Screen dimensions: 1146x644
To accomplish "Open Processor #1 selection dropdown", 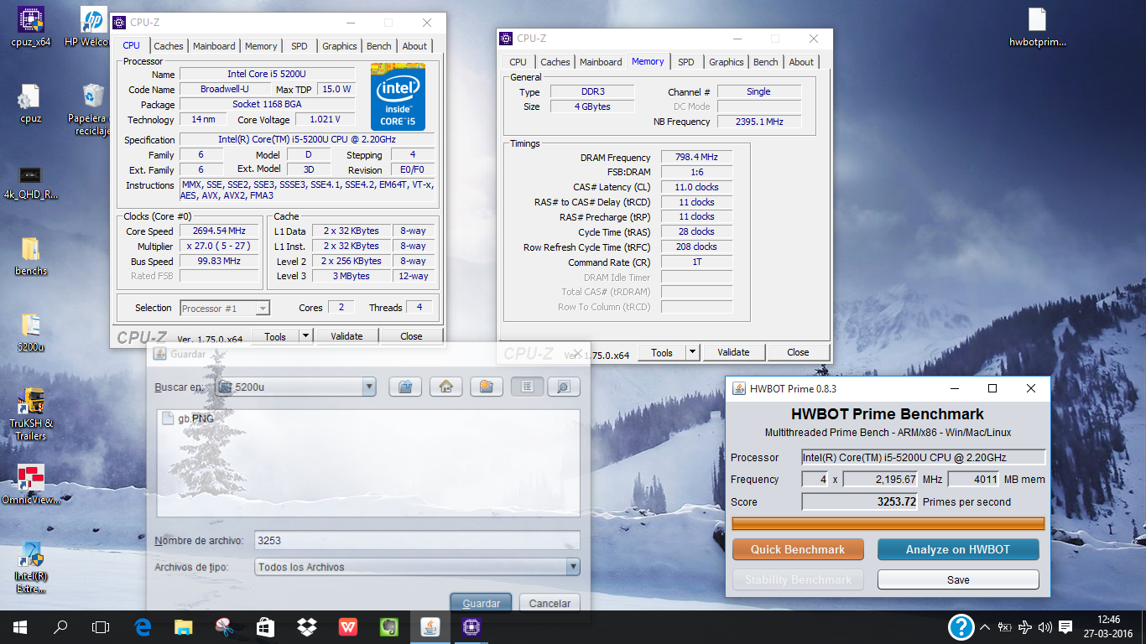I will [x=225, y=309].
